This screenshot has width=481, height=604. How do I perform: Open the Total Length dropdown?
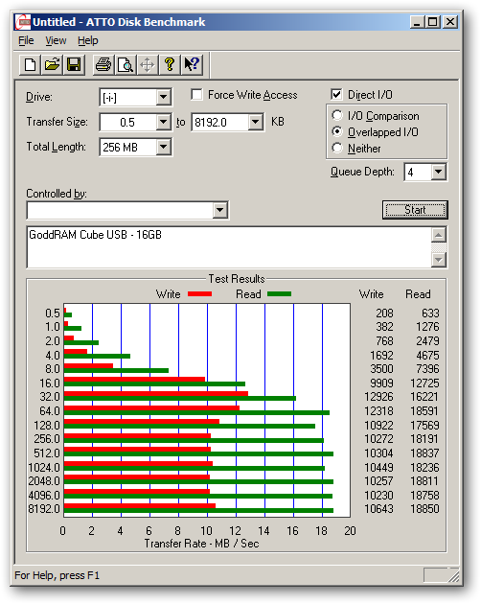[163, 147]
